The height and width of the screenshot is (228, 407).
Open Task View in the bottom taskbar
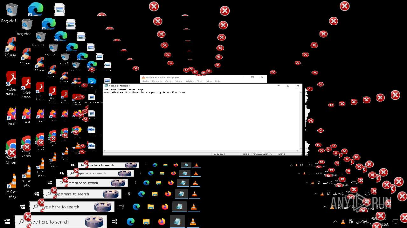pos(114,222)
